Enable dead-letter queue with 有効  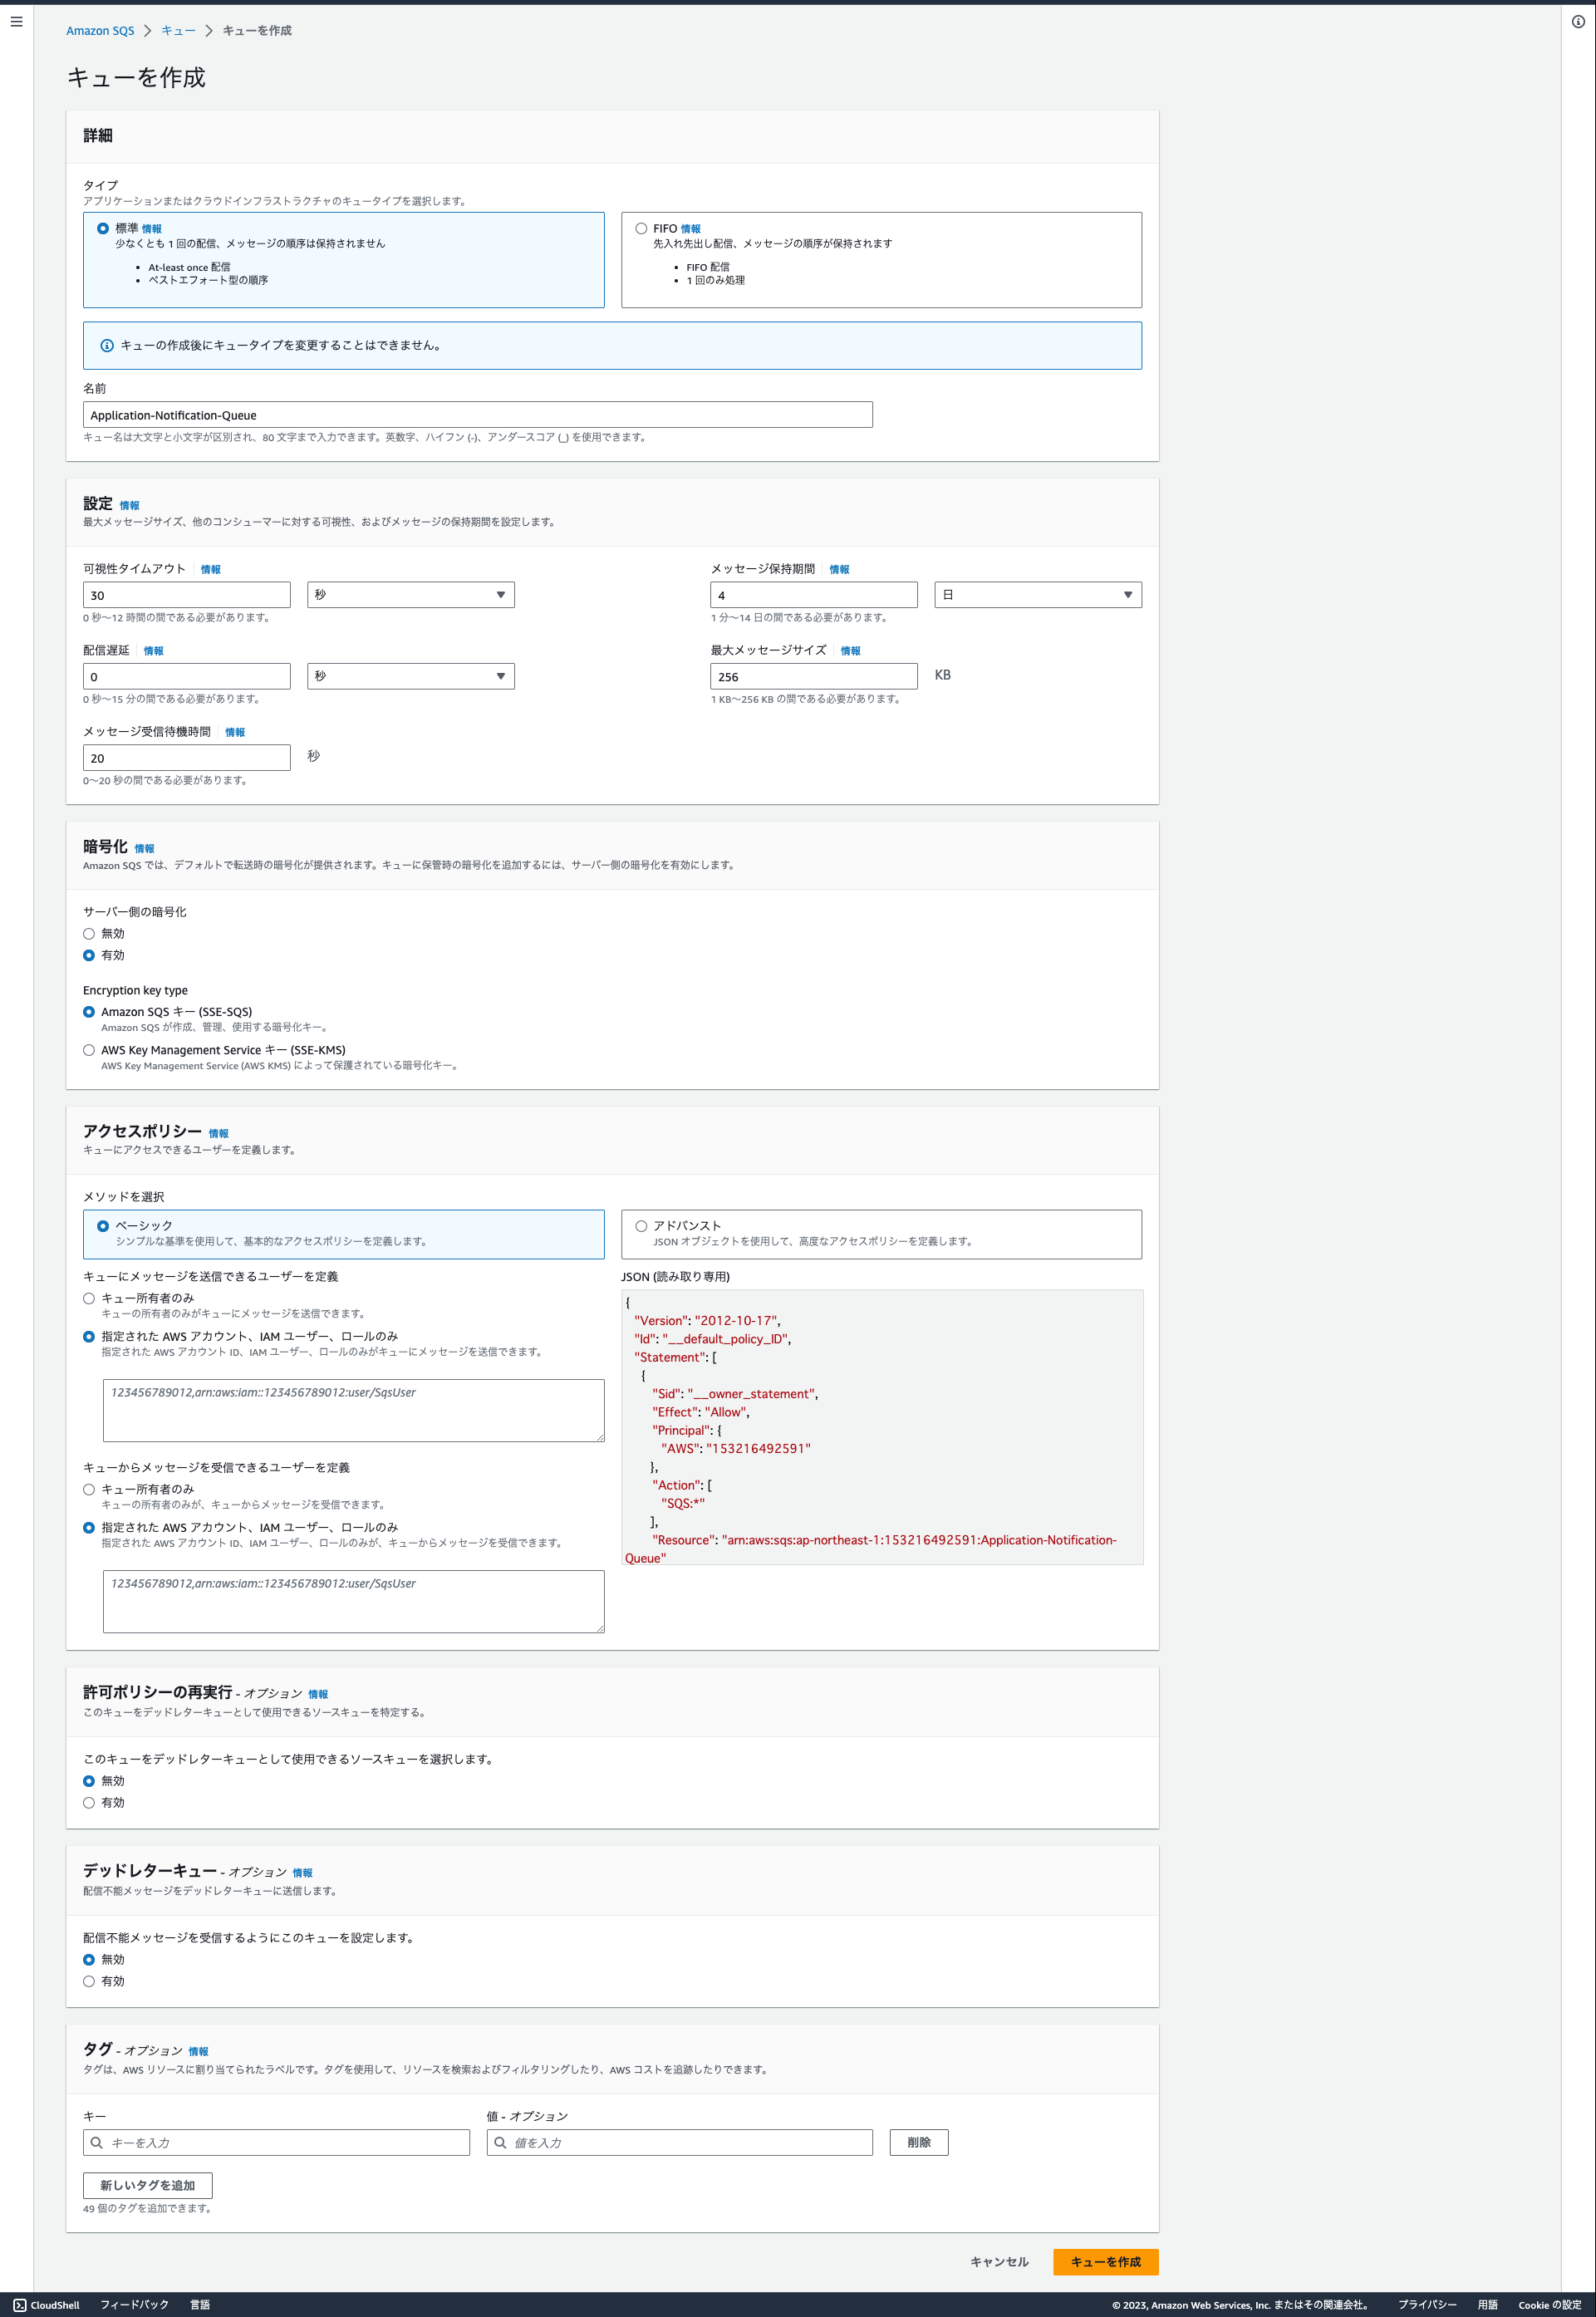tap(89, 1981)
